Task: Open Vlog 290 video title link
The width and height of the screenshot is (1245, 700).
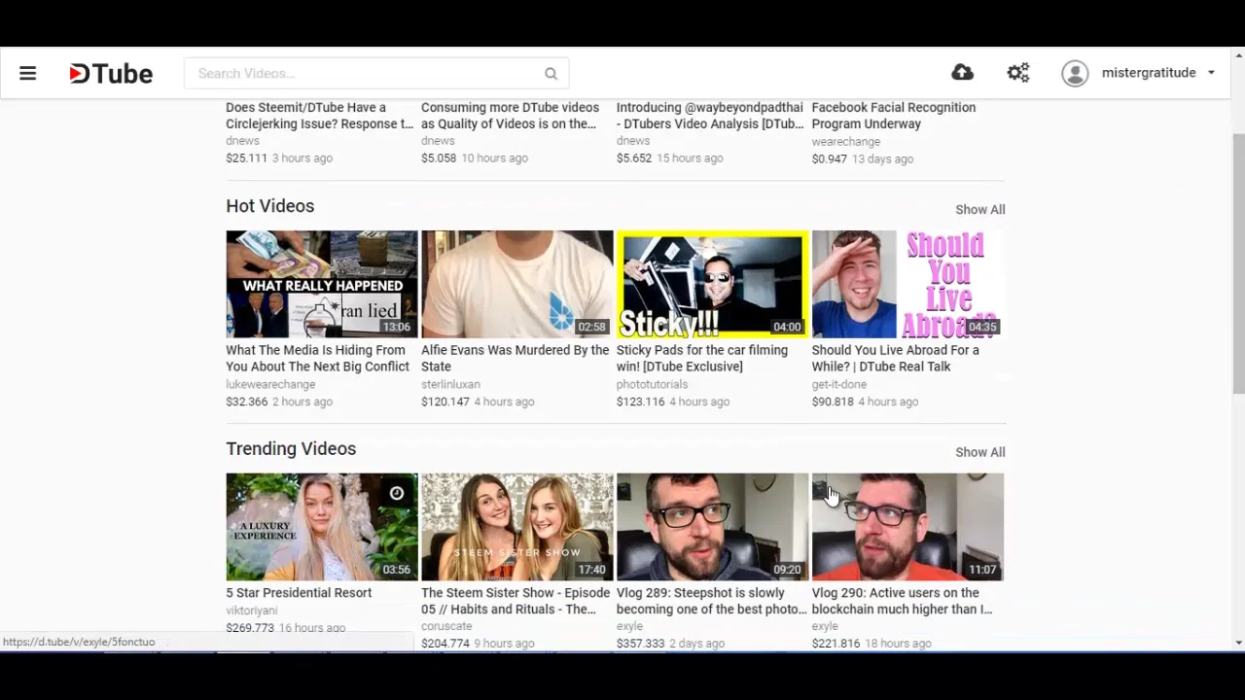Action: pyautogui.click(x=902, y=601)
